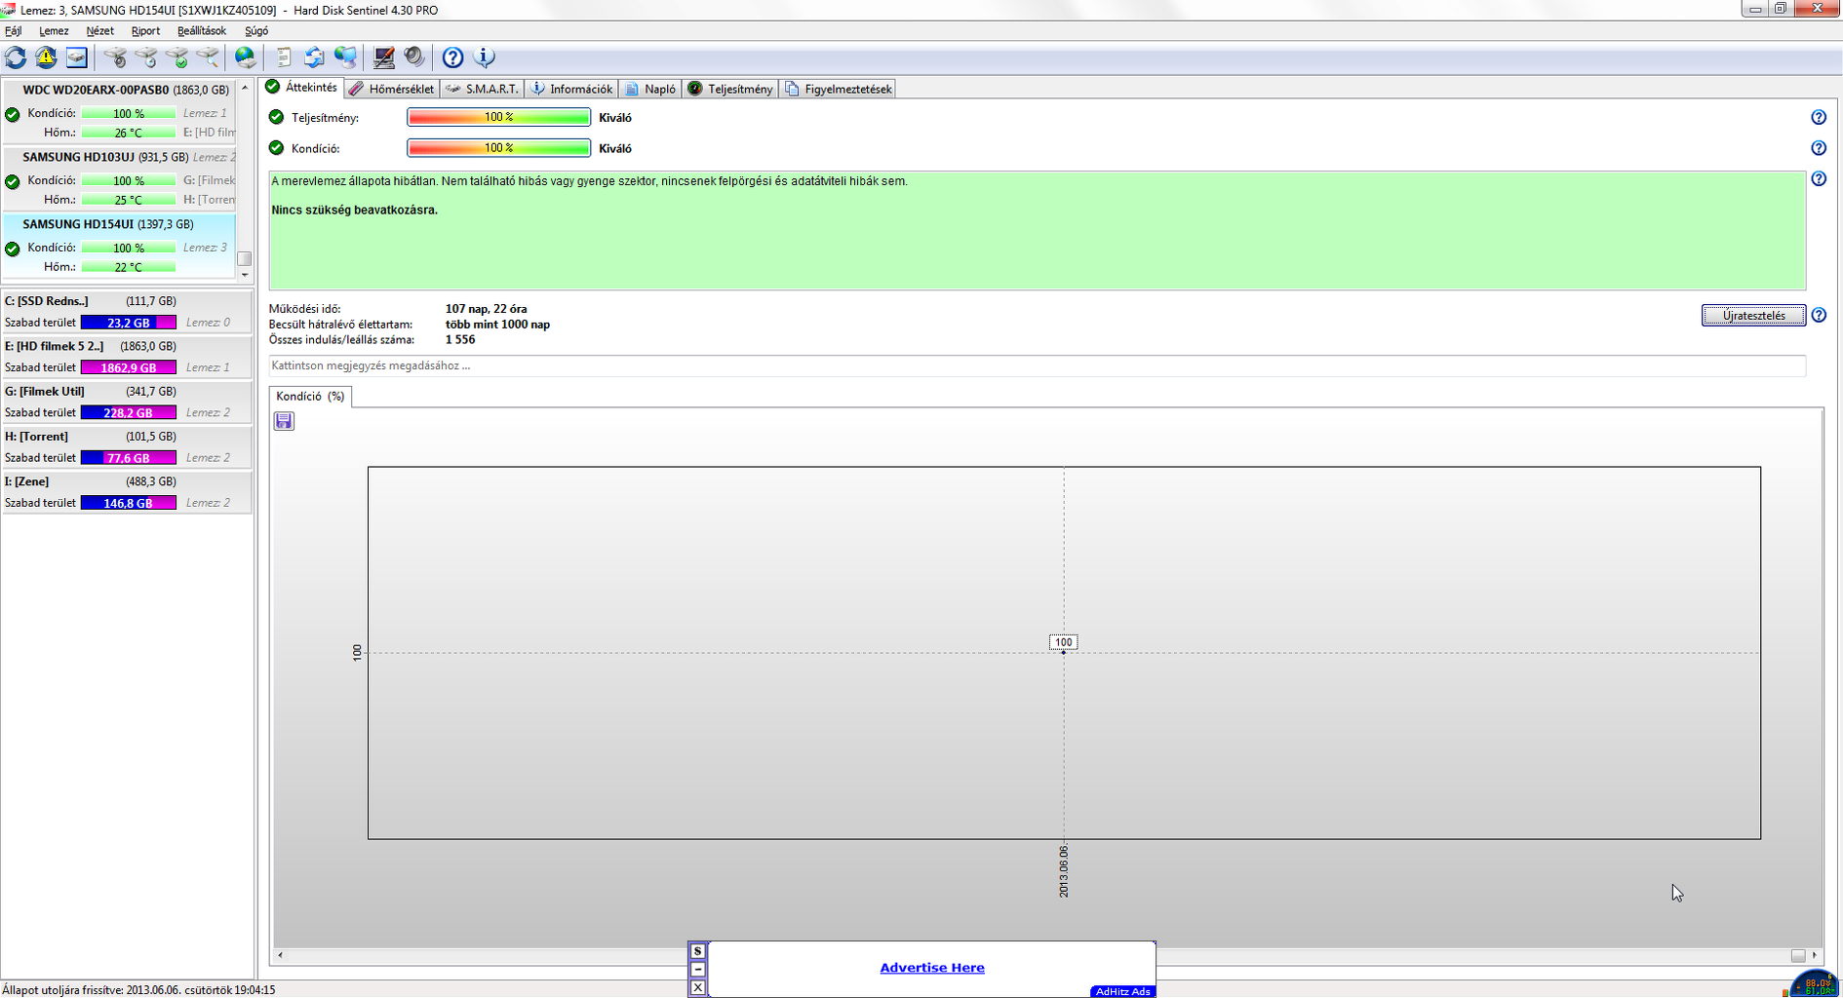Click the globe and hard drive toolbar icon

pos(245,58)
